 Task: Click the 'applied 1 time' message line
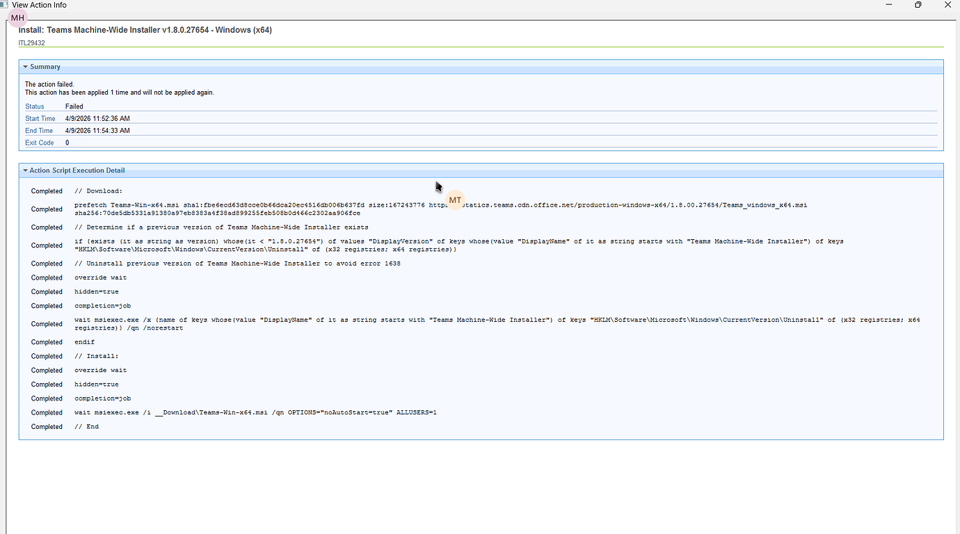[120, 92]
